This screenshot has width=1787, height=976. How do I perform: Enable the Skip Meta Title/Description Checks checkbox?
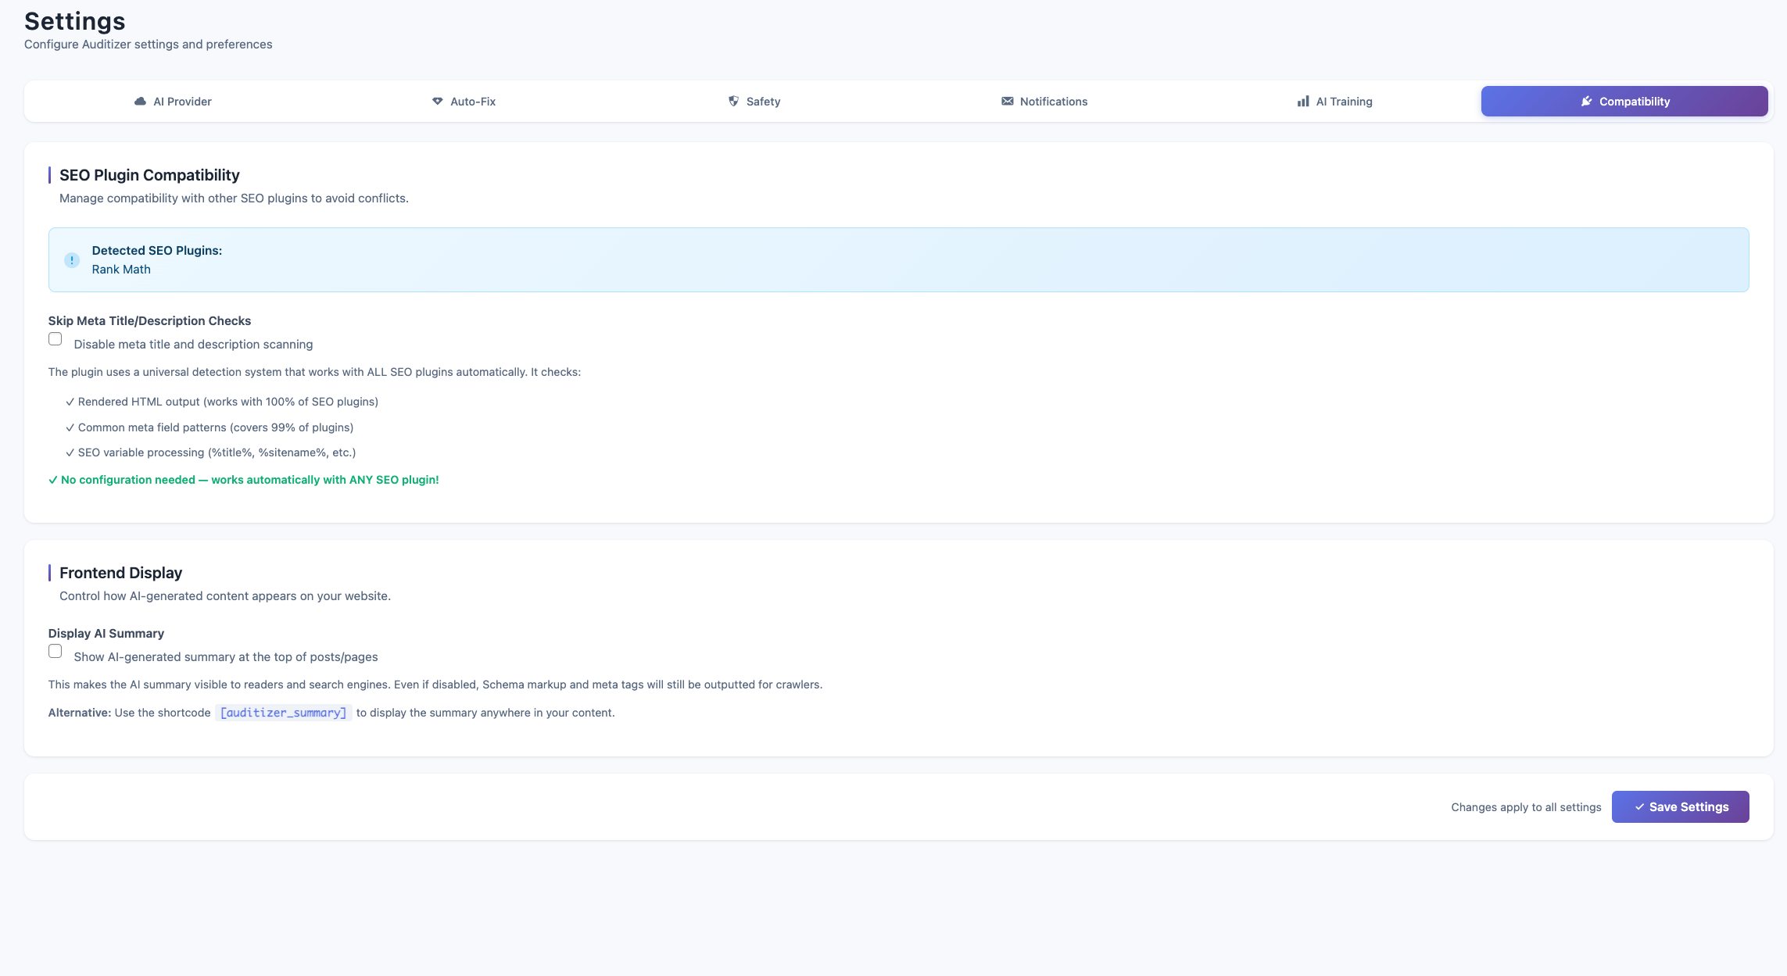(55, 339)
